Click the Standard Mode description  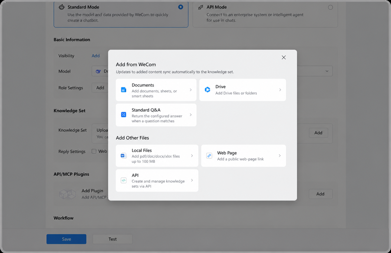pyautogui.click(x=118, y=18)
